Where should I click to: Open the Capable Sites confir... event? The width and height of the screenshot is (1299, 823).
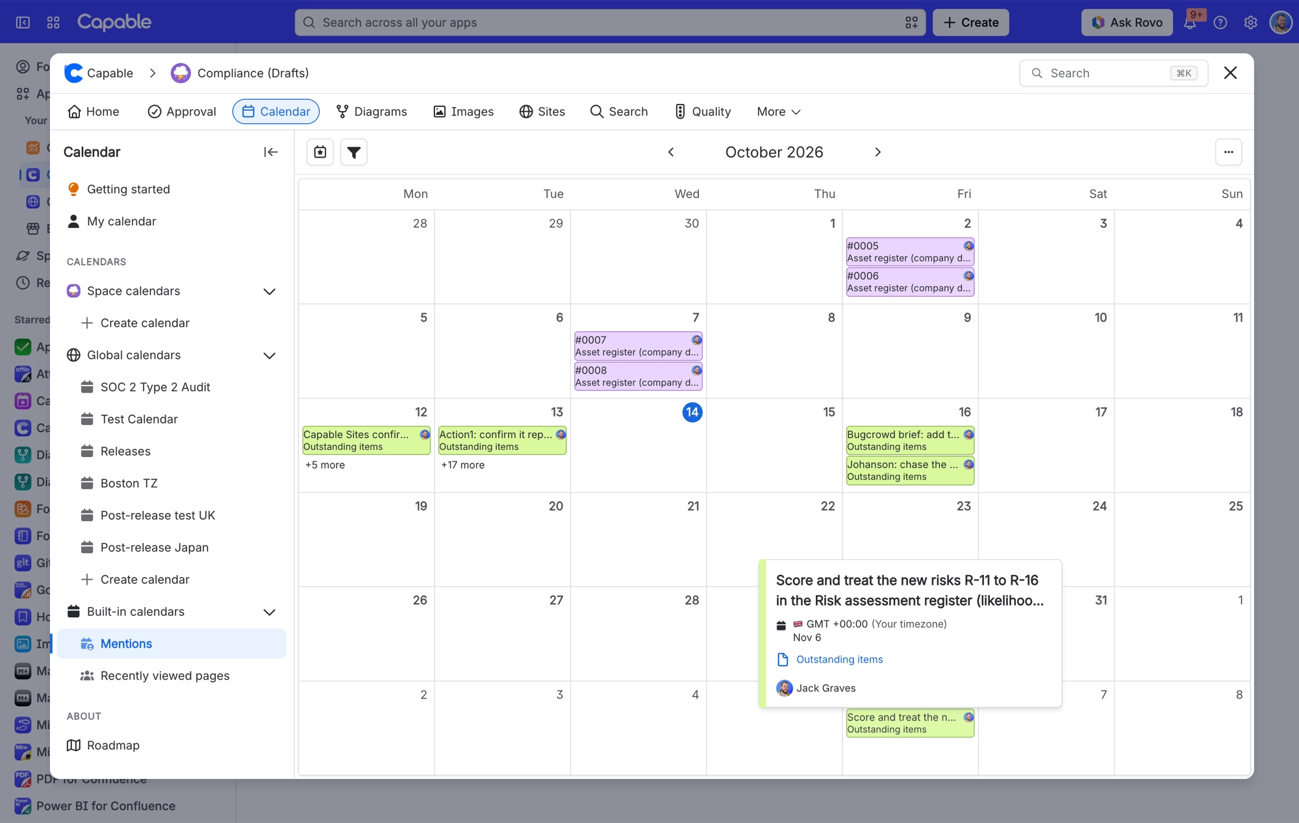coord(366,440)
